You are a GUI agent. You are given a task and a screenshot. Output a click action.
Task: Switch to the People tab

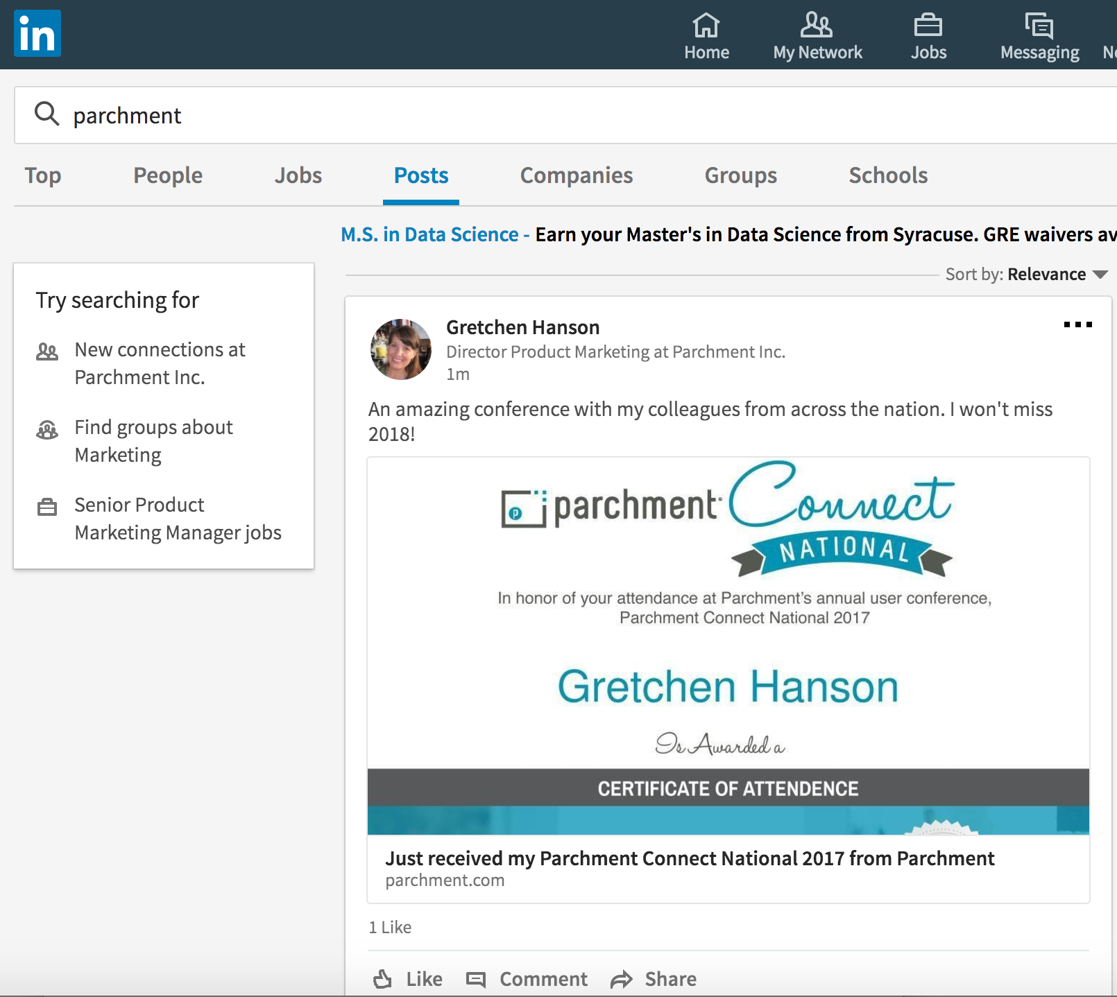168,176
